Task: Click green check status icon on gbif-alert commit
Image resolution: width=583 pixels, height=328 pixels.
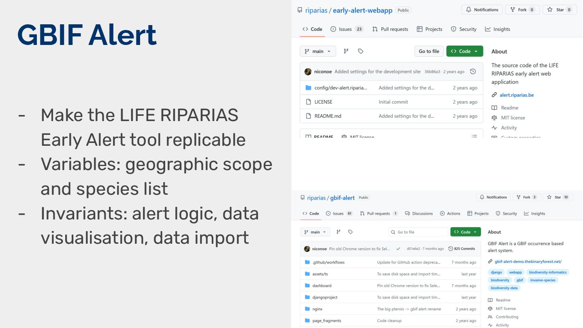Action: pos(398,249)
